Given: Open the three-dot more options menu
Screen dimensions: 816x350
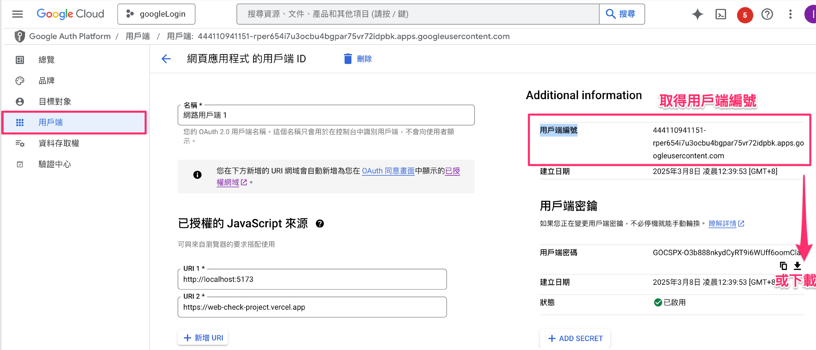Looking at the screenshot, I should [x=790, y=14].
